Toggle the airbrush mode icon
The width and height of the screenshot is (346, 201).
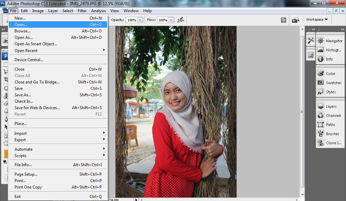181,20
